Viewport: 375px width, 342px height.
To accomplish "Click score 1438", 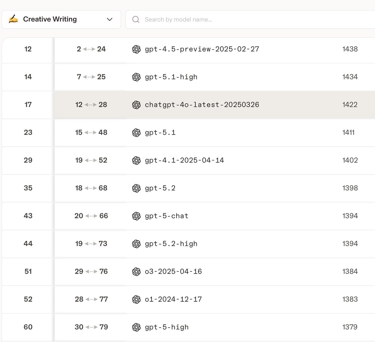I will [350, 49].
